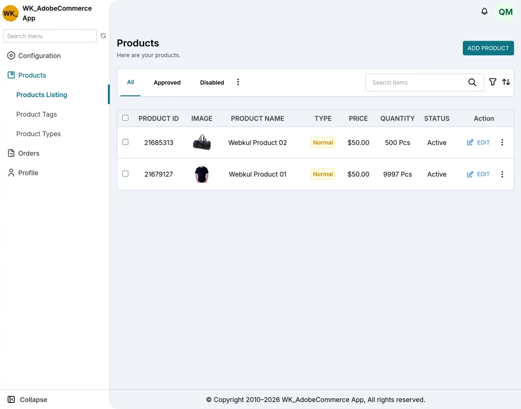
Task: Click the ADD PRODUCT button
Action: tap(488, 48)
